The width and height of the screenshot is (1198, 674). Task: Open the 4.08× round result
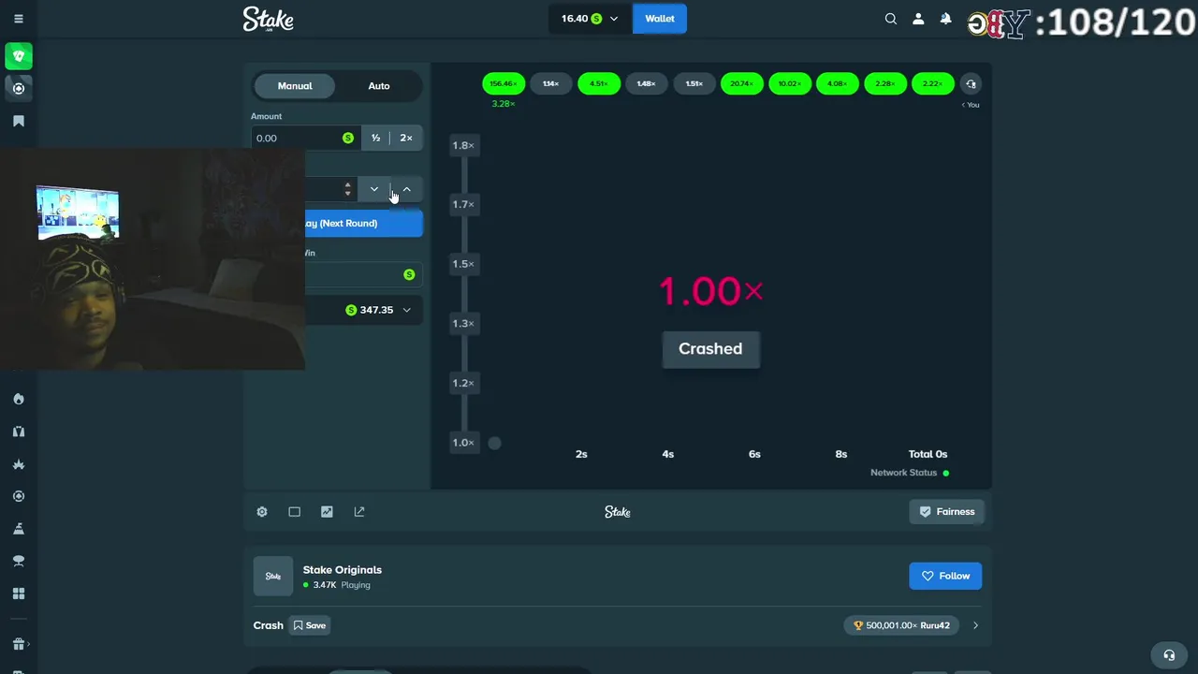click(838, 84)
